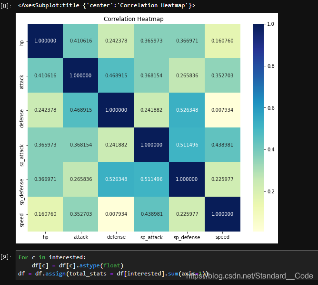This screenshot has width=318, height=285.
Task: Click the 'speed' label on the vertical axis
Action: point(22,220)
